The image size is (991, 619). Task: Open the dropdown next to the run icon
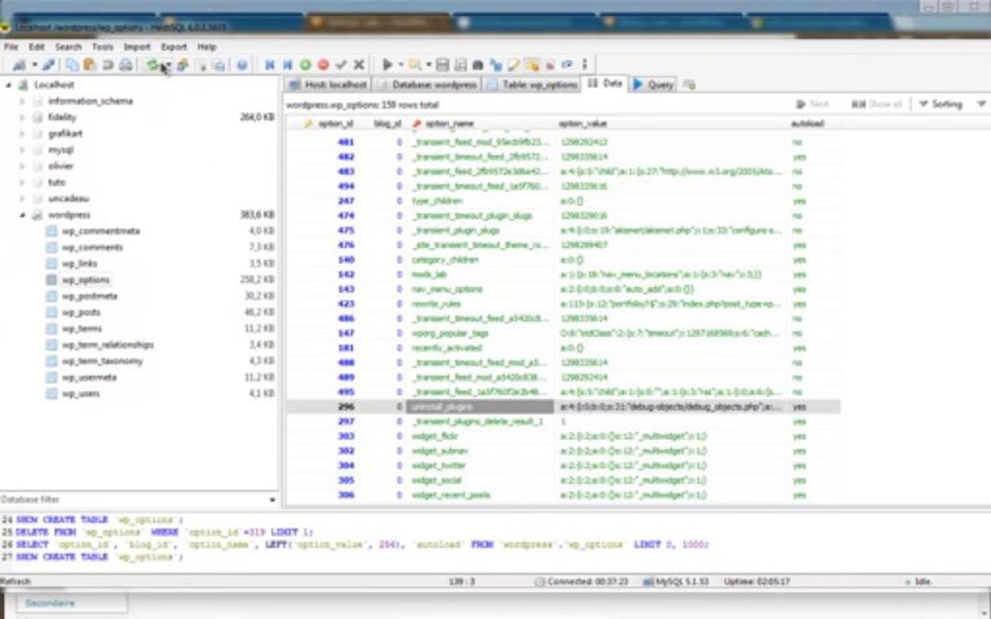(x=400, y=64)
